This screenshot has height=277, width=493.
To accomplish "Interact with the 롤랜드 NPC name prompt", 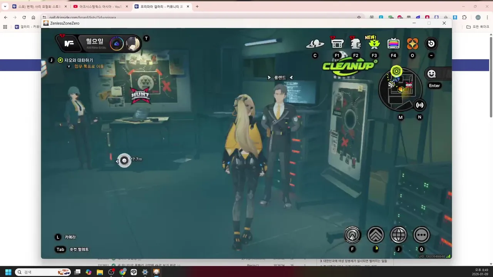I will click(x=280, y=77).
